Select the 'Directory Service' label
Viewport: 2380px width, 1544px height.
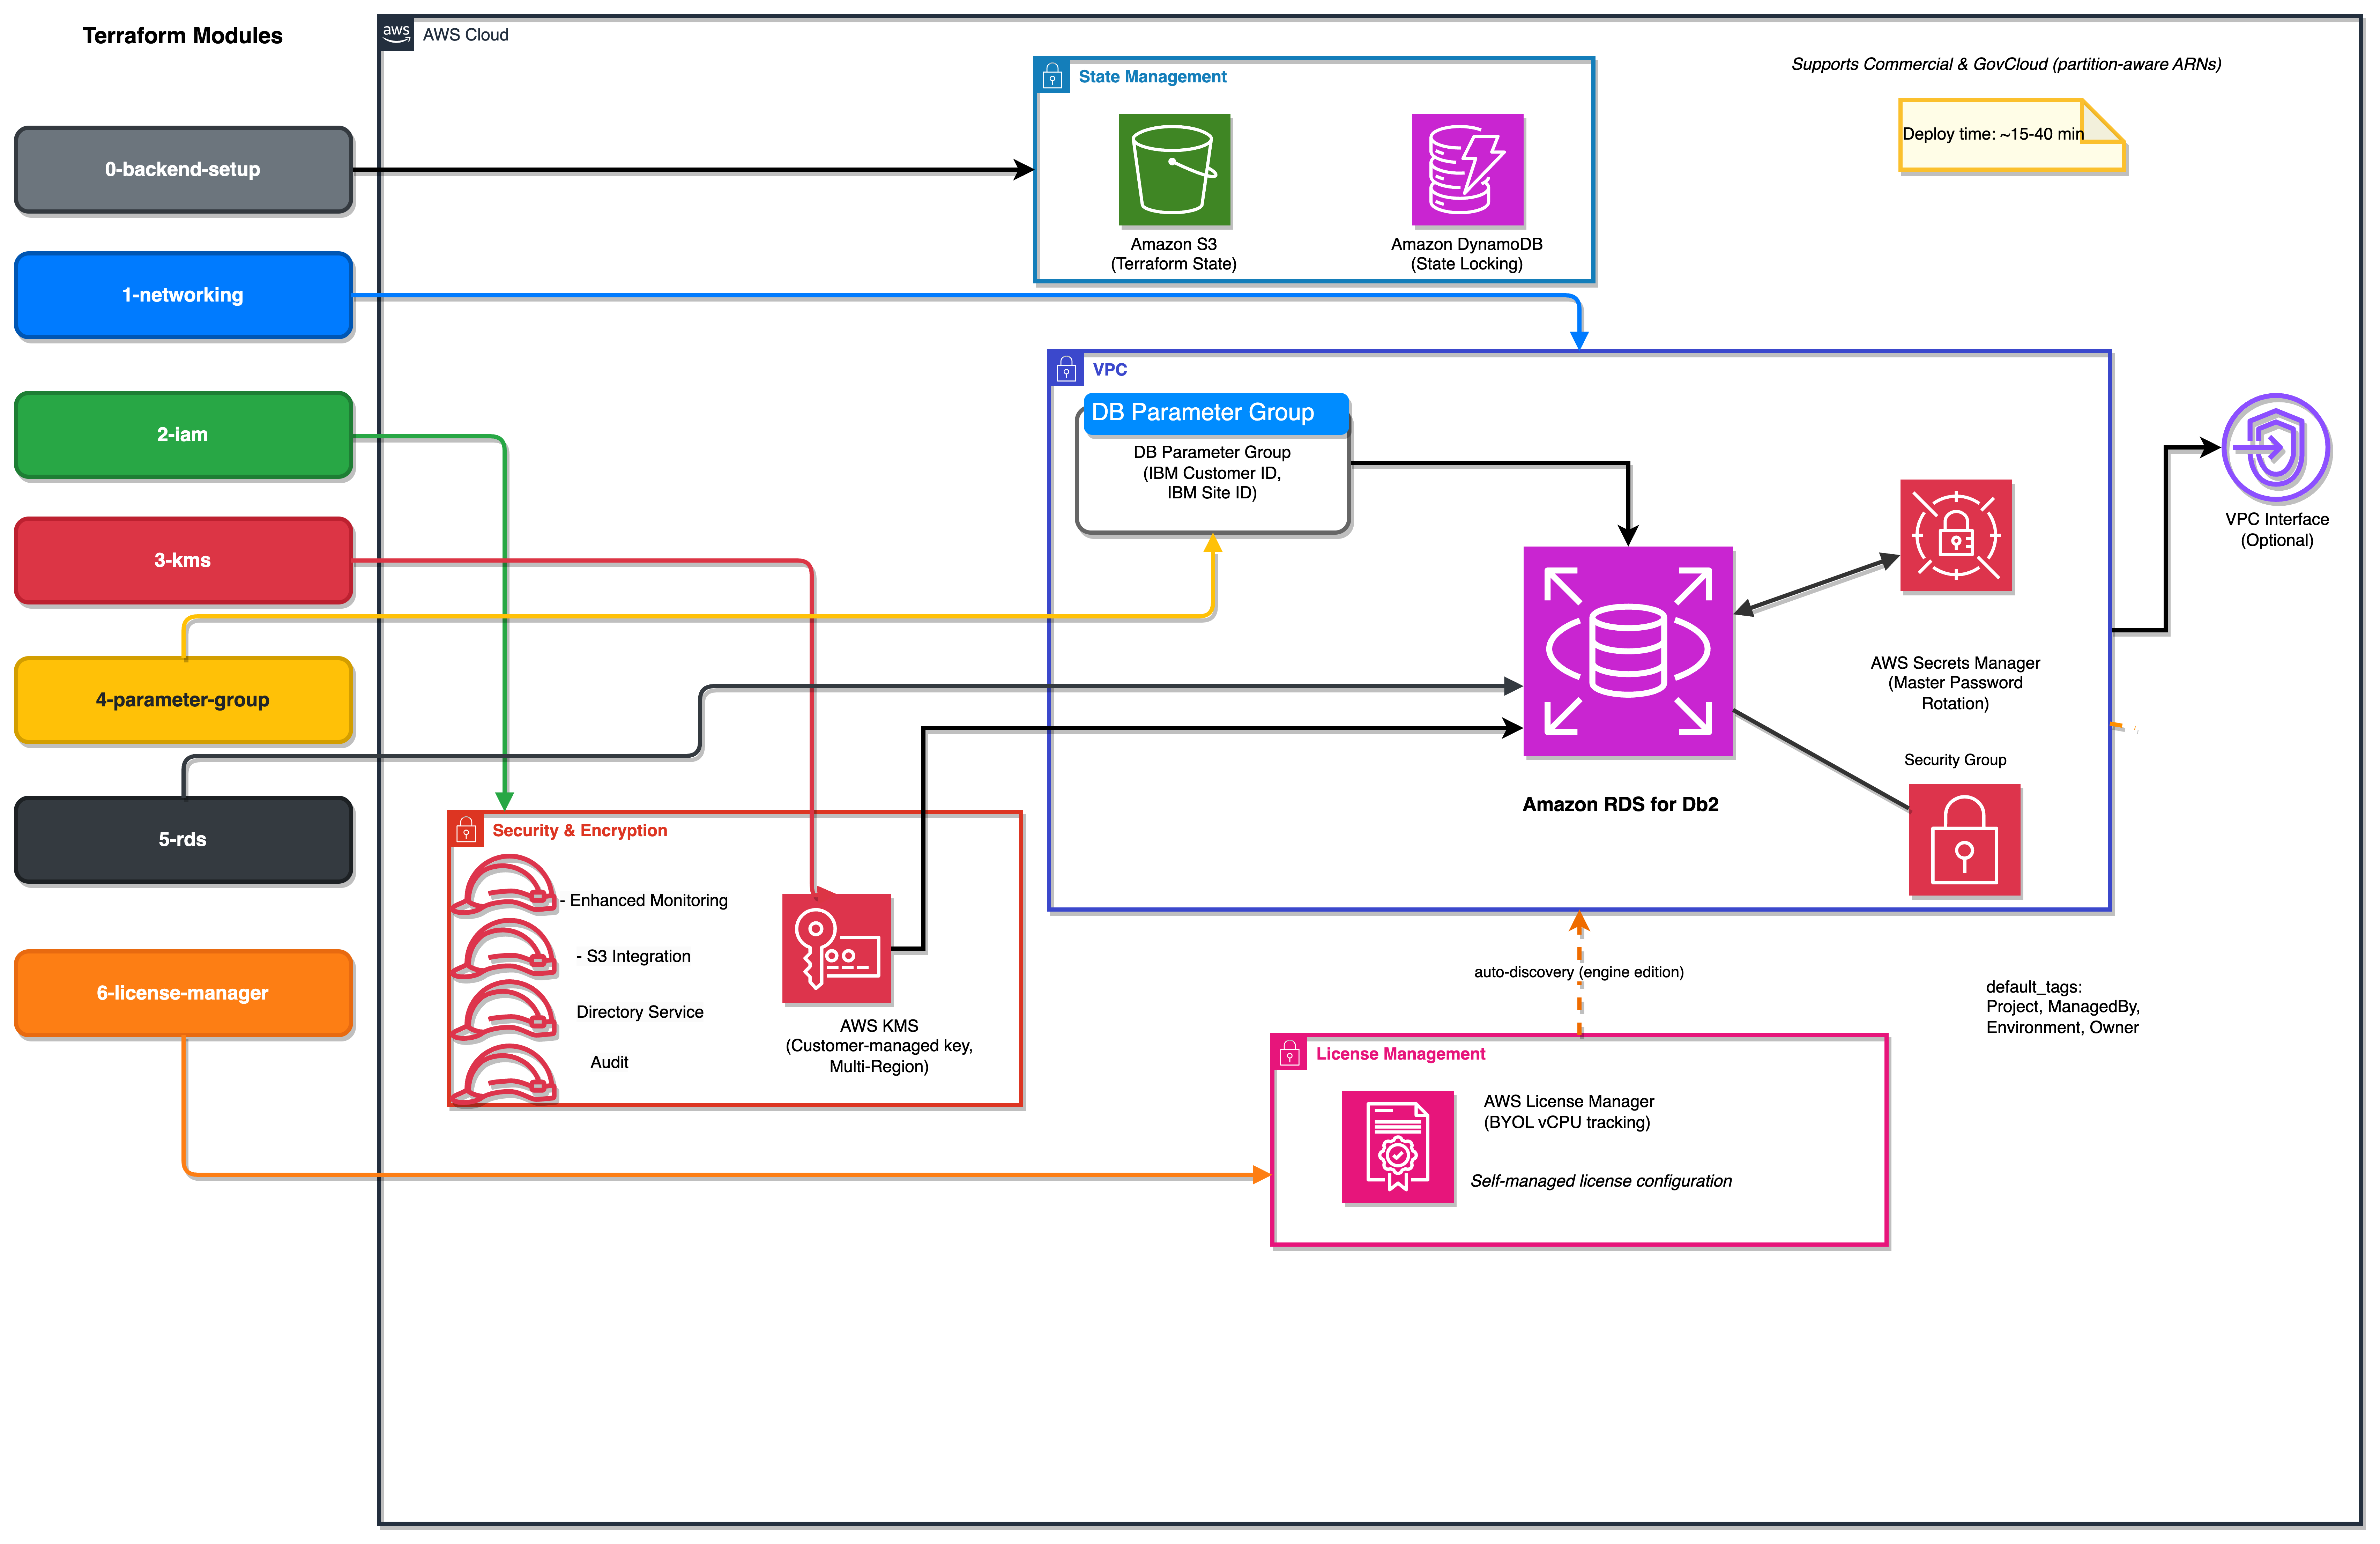(640, 1012)
